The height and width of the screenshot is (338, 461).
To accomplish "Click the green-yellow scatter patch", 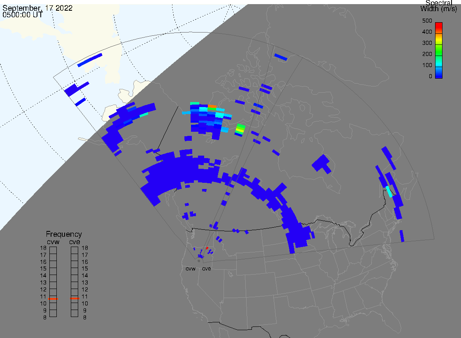I will pyautogui.click(x=240, y=129).
